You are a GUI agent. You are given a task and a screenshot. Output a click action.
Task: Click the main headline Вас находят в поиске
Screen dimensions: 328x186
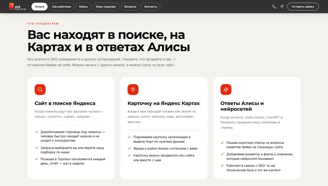pyautogui.click(x=109, y=40)
